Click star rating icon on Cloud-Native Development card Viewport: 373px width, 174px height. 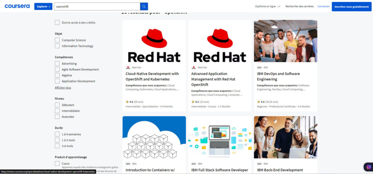tap(127, 102)
